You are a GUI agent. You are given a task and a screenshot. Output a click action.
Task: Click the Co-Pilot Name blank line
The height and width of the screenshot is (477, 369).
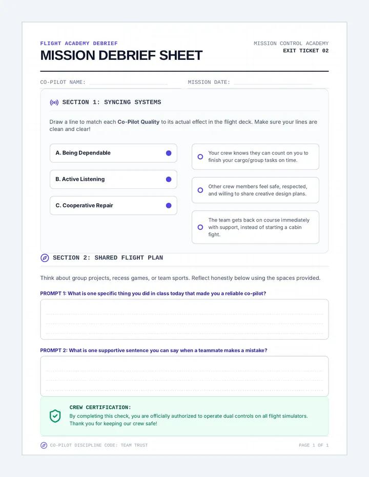pos(128,82)
